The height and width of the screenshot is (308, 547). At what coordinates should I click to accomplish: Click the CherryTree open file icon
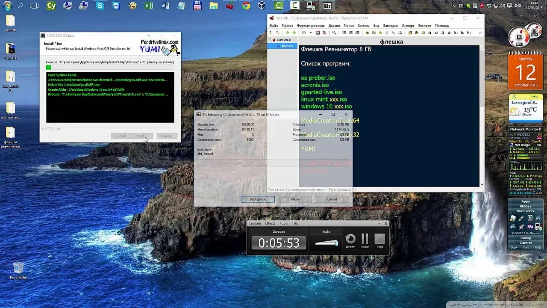(303, 33)
